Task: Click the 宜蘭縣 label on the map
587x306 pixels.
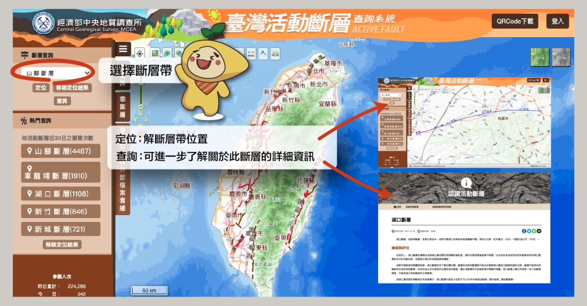Action: tap(327, 104)
